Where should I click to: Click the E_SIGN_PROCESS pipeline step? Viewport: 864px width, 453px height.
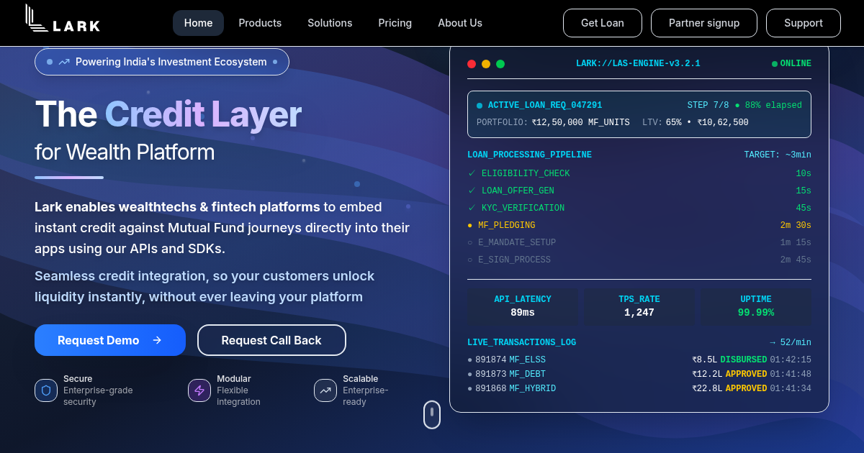639,260
